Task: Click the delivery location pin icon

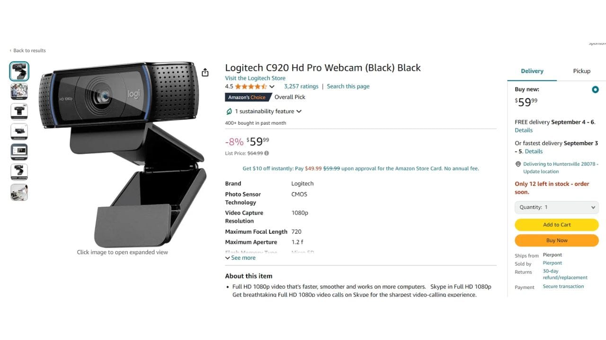Action: [518, 164]
